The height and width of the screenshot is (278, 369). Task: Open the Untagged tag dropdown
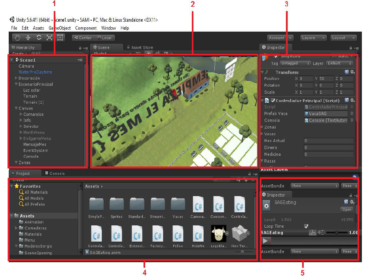pos(294,63)
